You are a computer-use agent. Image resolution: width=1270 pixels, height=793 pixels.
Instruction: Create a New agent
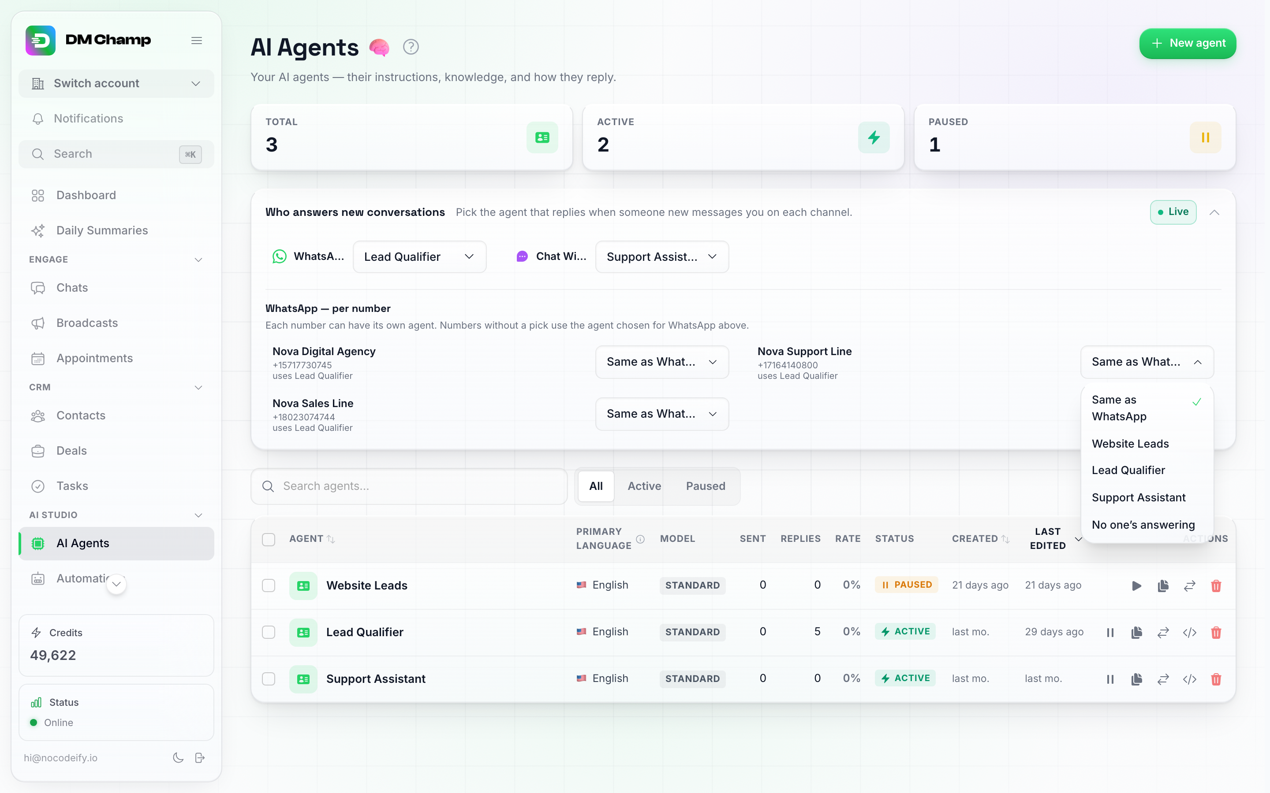[x=1187, y=43]
